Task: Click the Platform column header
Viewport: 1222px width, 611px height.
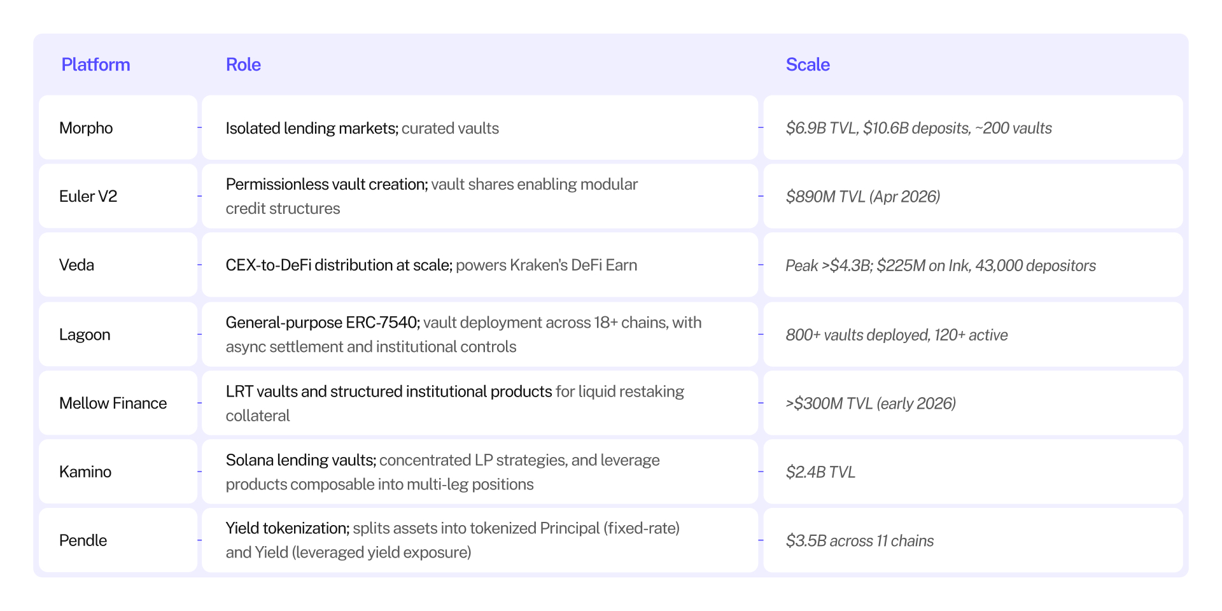Action: [95, 65]
